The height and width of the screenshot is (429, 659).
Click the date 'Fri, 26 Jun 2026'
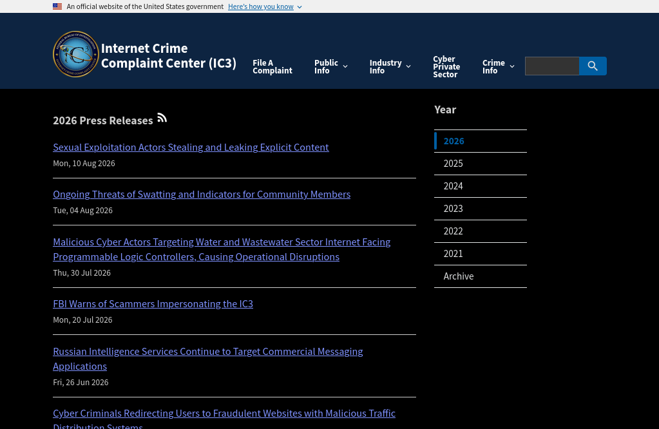(x=81, y=383)
